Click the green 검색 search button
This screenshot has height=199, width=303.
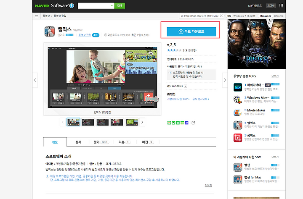click(120, 5)
